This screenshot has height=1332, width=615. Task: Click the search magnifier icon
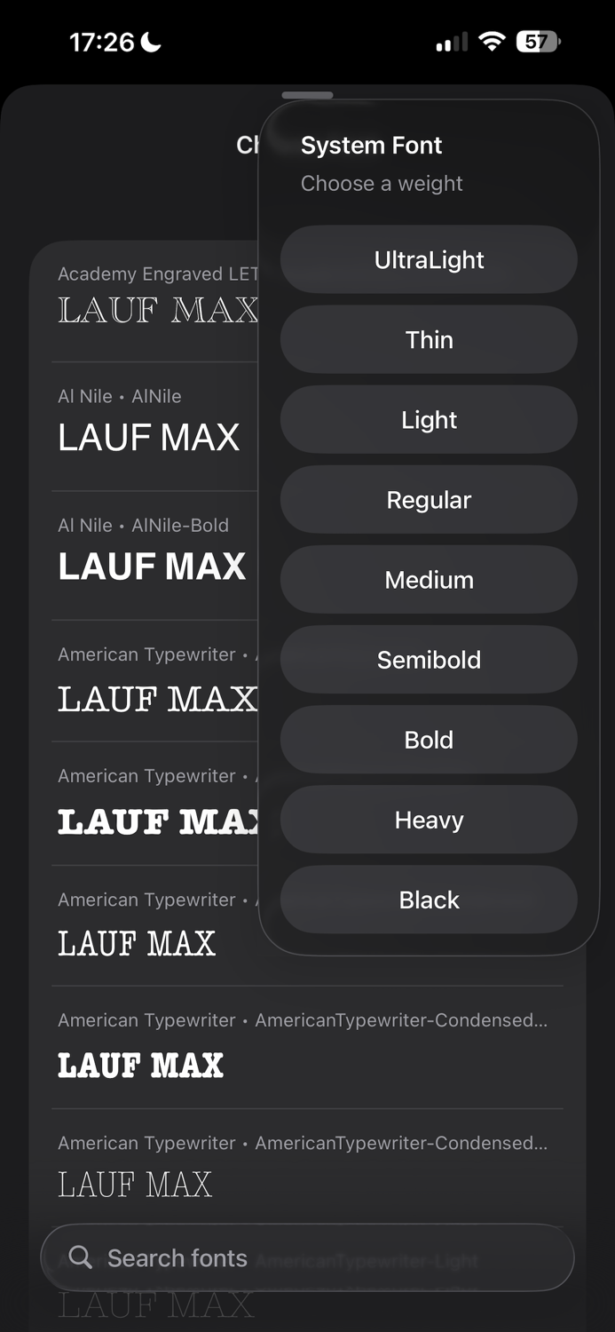point(81,1257)
